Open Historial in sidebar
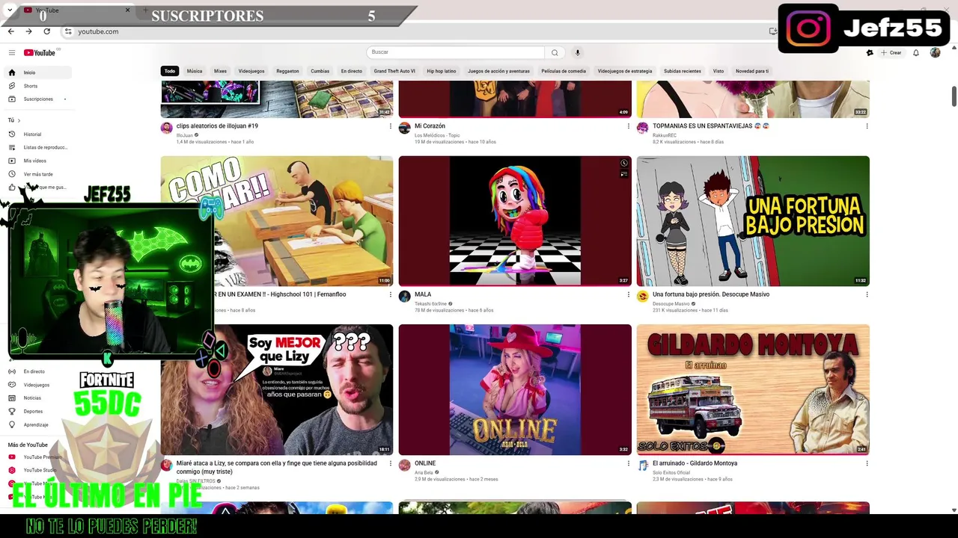This screenshot has height=538, width=958. tap(39, 134)
